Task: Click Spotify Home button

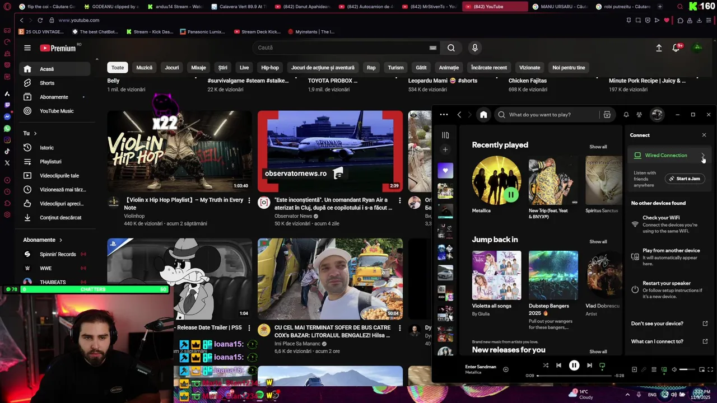Action: 483,115
